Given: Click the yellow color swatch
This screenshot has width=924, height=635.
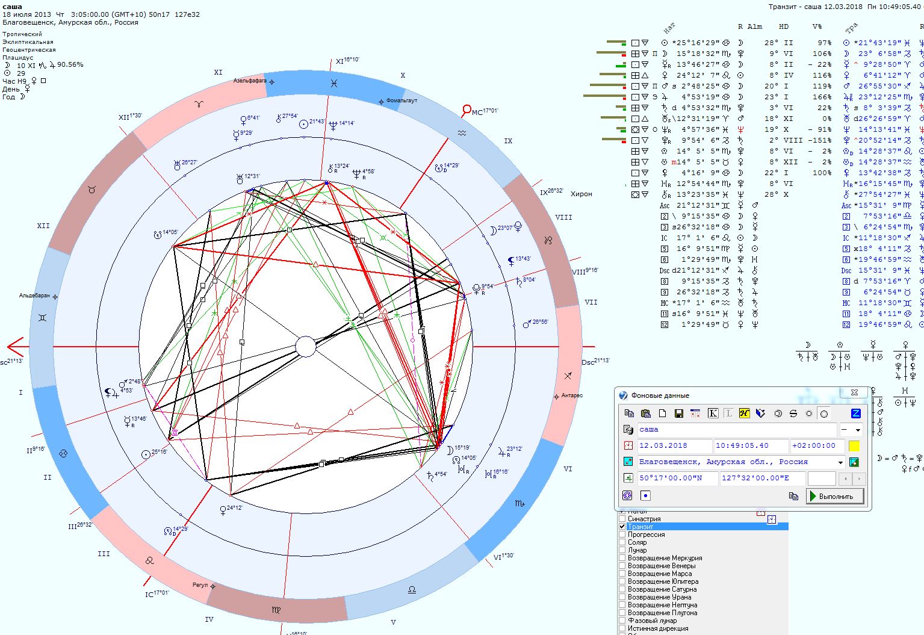Looking at the screenshot, I should pos(854,446).
